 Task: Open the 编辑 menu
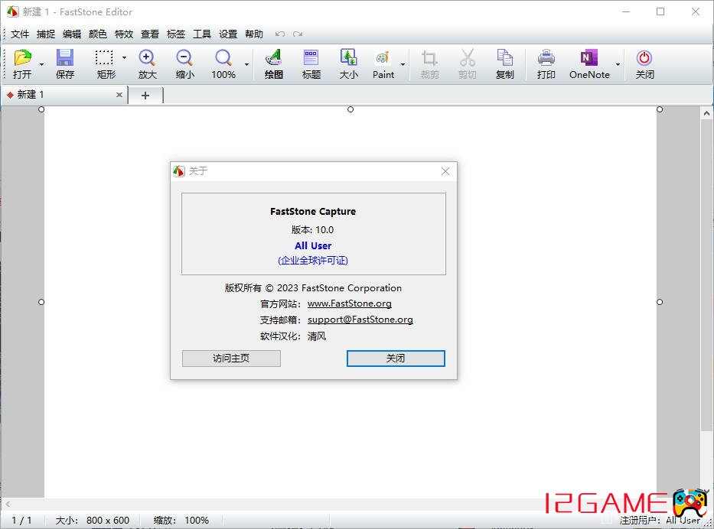tap(71, 34)
